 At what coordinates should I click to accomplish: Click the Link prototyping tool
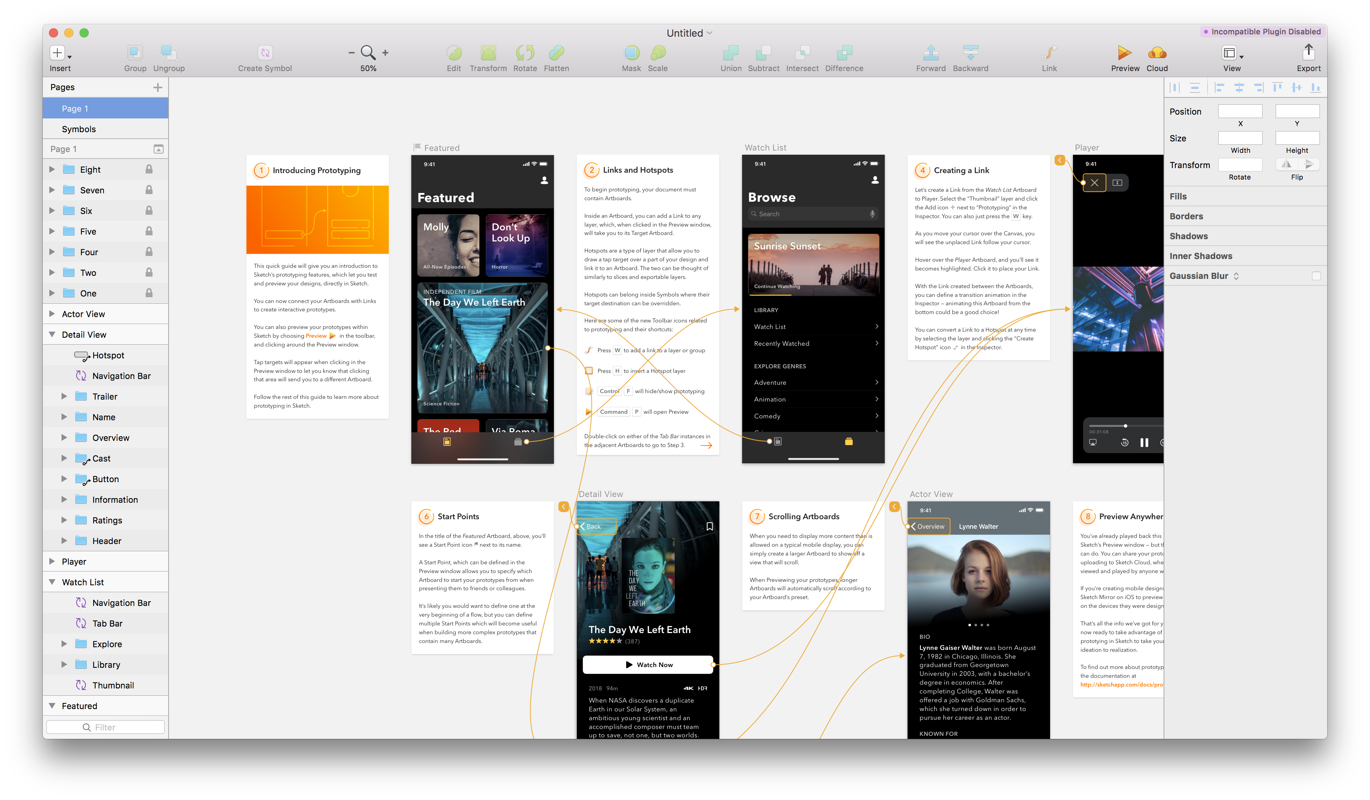pyautogui.click(x=1049, y=53)
